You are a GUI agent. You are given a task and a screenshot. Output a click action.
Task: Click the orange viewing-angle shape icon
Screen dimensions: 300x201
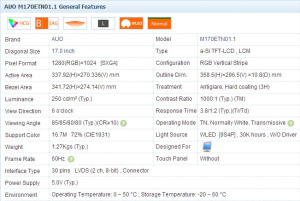tap(75, 23)
